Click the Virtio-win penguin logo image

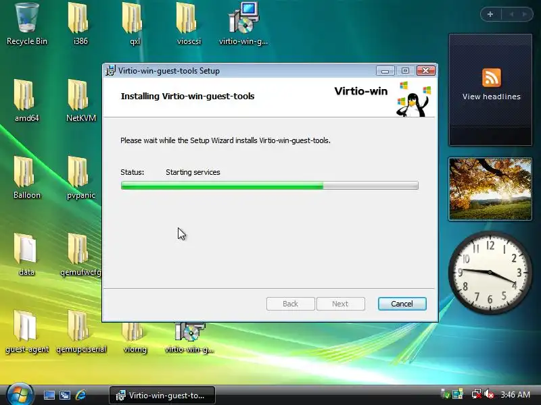(x=413, y=99)
